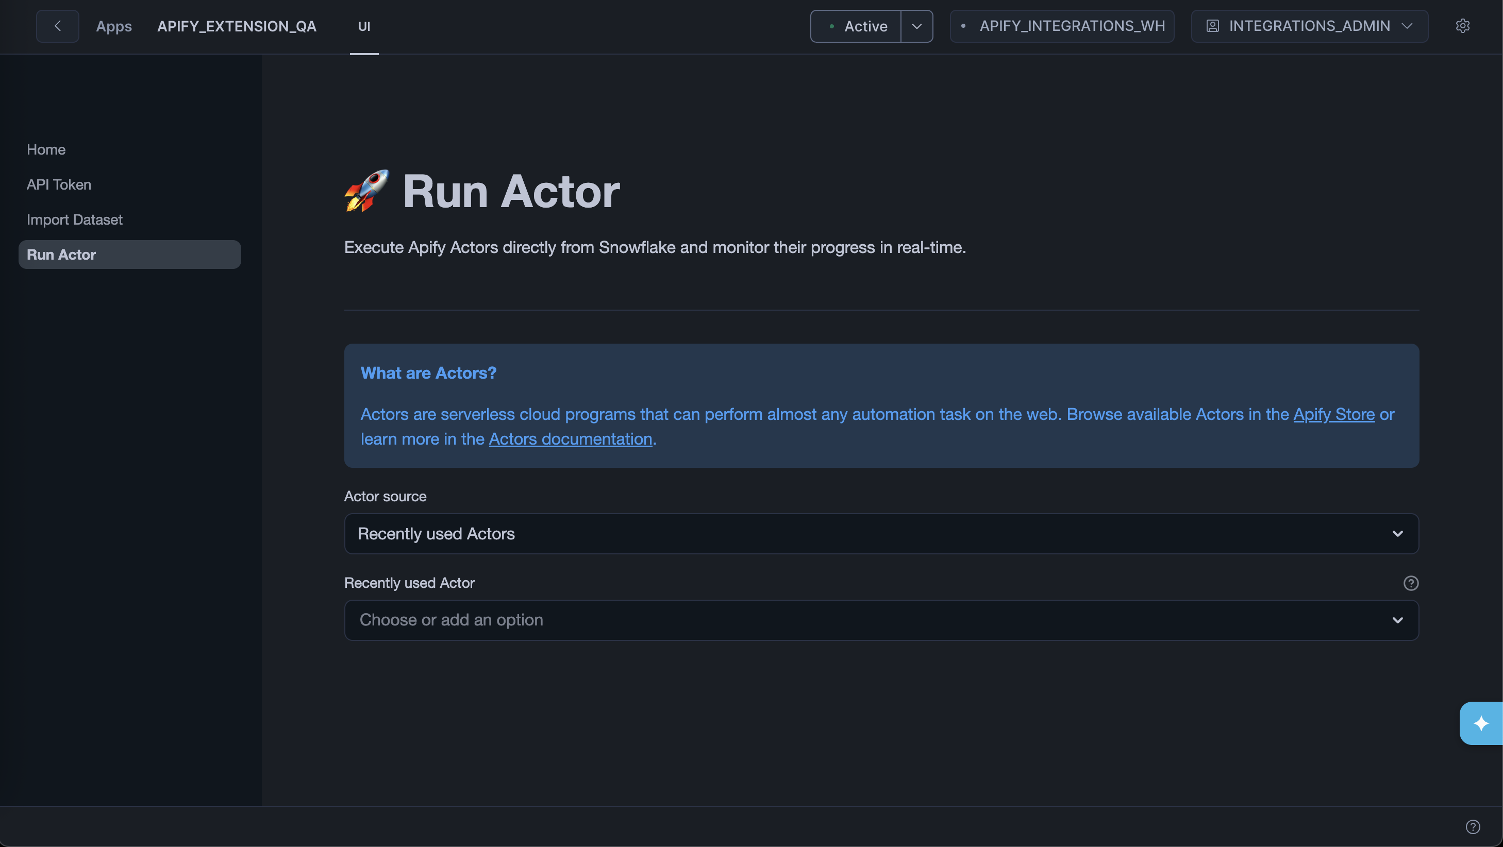Click the help icon next to Recently used Actor
This screenshot has width=1503, height=847.
[x=1411, y=583]
